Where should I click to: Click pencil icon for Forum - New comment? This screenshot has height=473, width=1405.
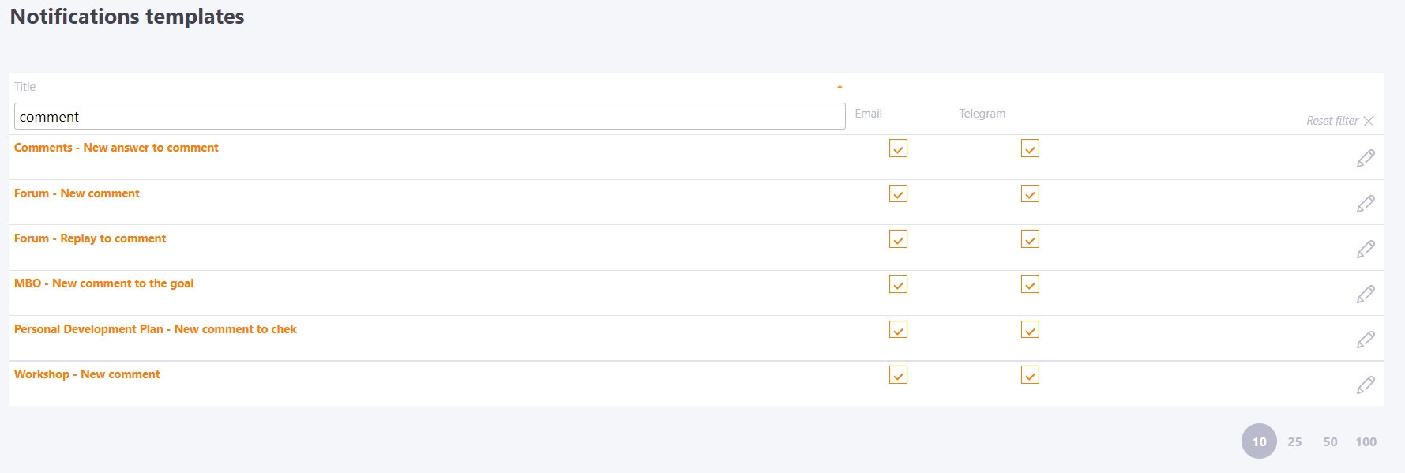pos(1366,204)
